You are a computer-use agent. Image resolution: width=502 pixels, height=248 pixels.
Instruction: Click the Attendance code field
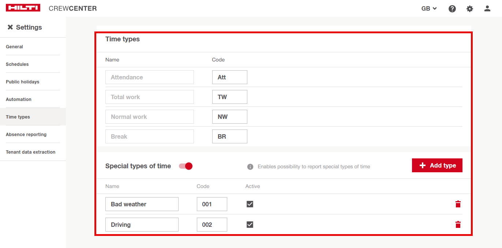pos(229,77)
